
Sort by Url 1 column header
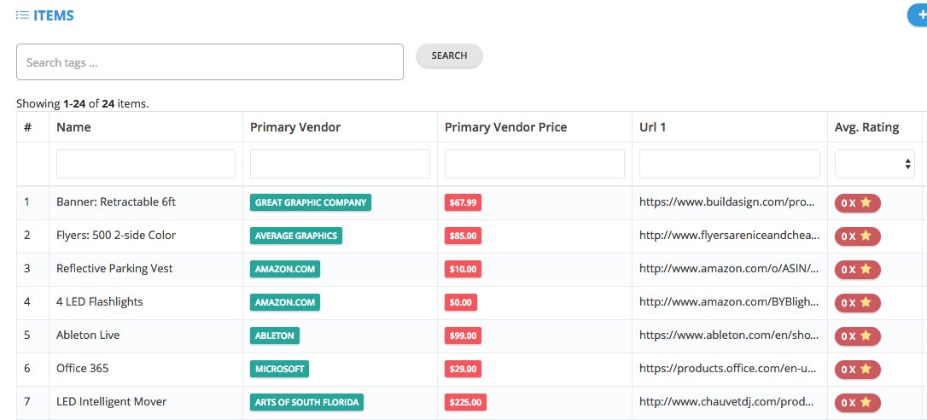click(x=653, y=127)
